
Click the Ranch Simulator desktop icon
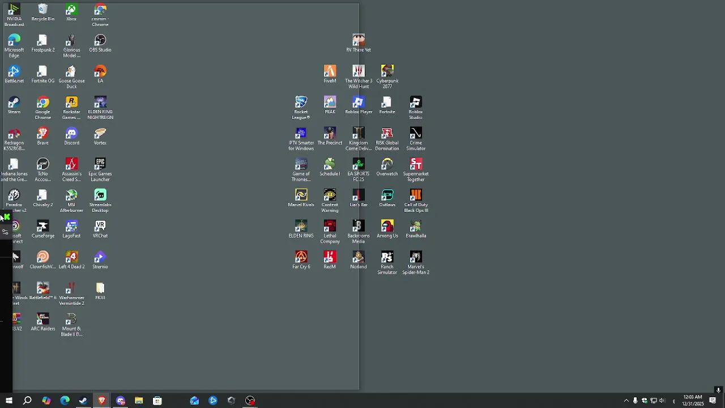click(387, 263)
